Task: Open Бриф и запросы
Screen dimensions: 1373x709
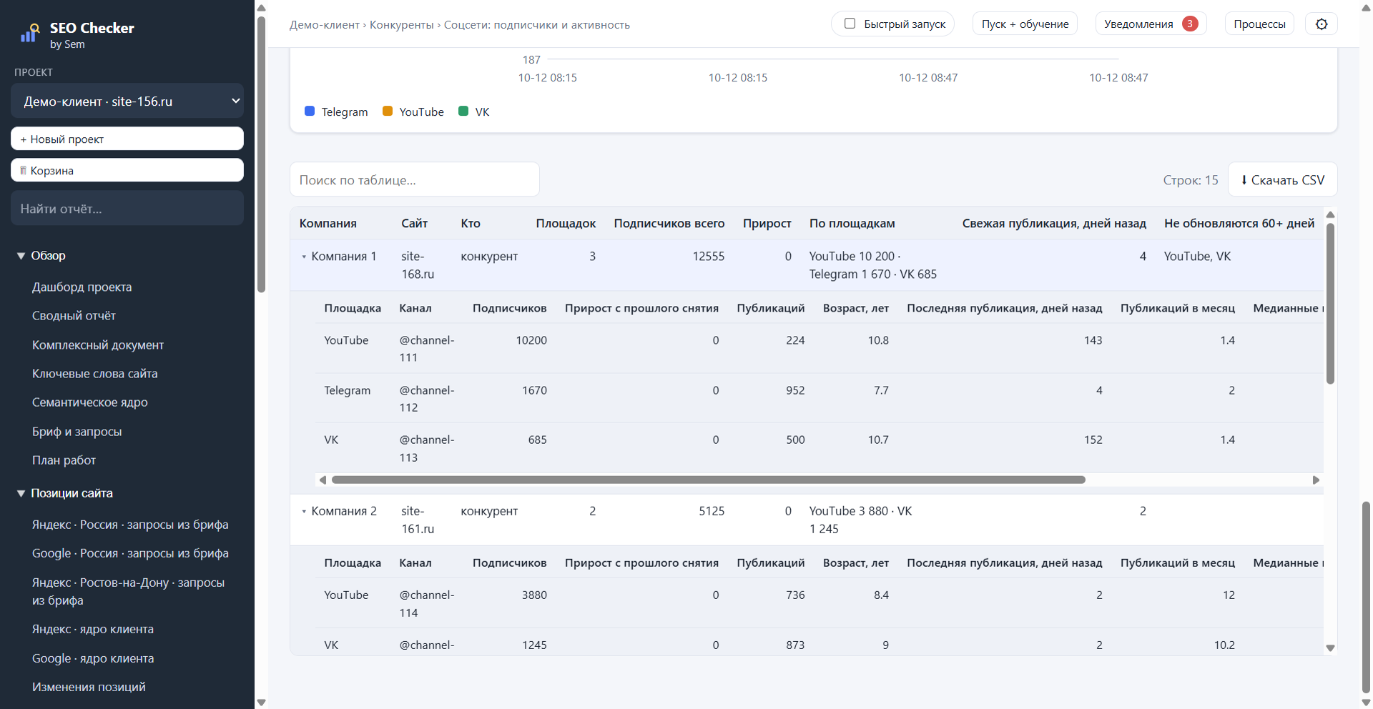Action: click(x=77, y=432)
